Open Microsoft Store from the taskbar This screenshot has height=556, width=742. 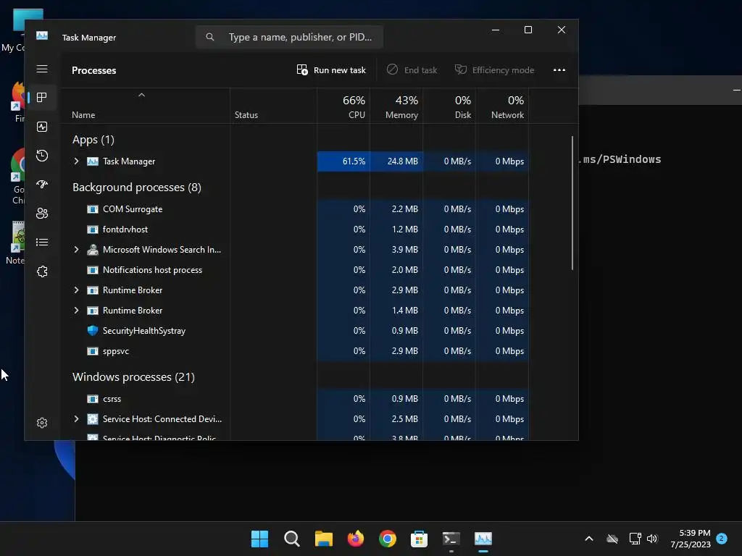[x=420, y=539]
